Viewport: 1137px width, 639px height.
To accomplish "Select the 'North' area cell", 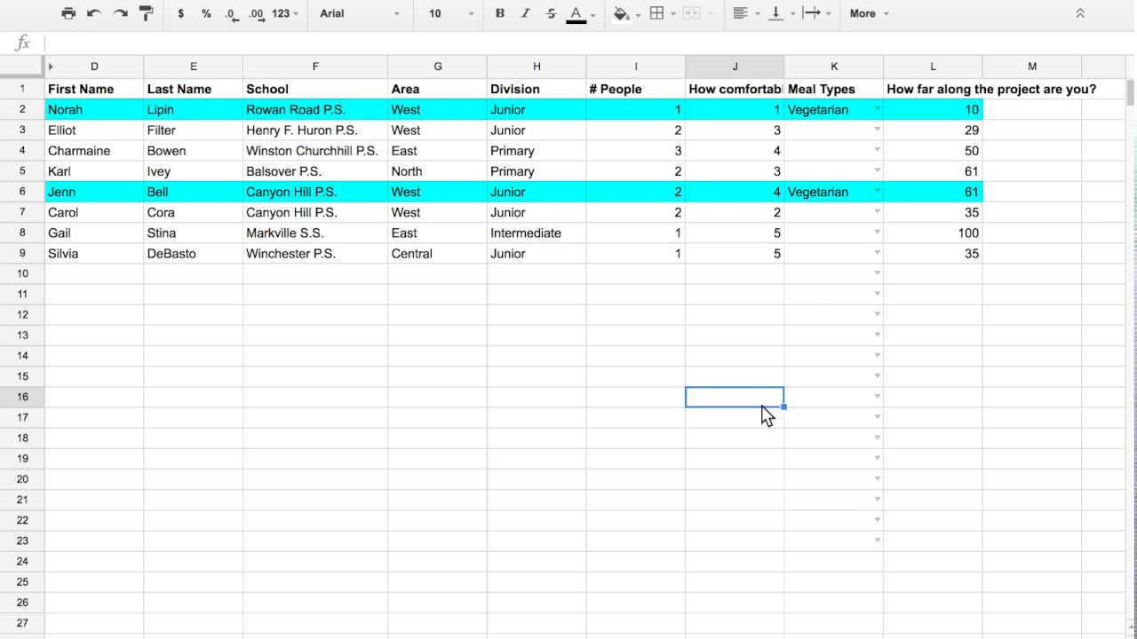I will [437, 171].
